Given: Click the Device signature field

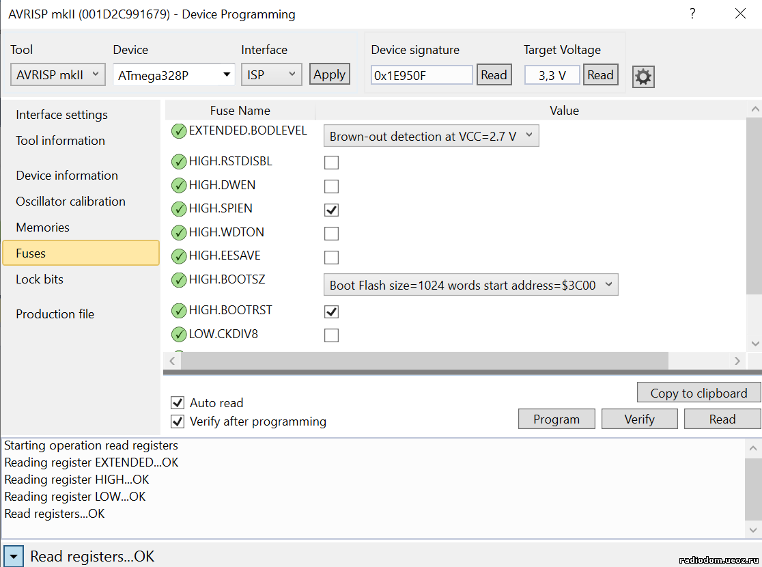Looking at the screenshot, I should point(421,75).
